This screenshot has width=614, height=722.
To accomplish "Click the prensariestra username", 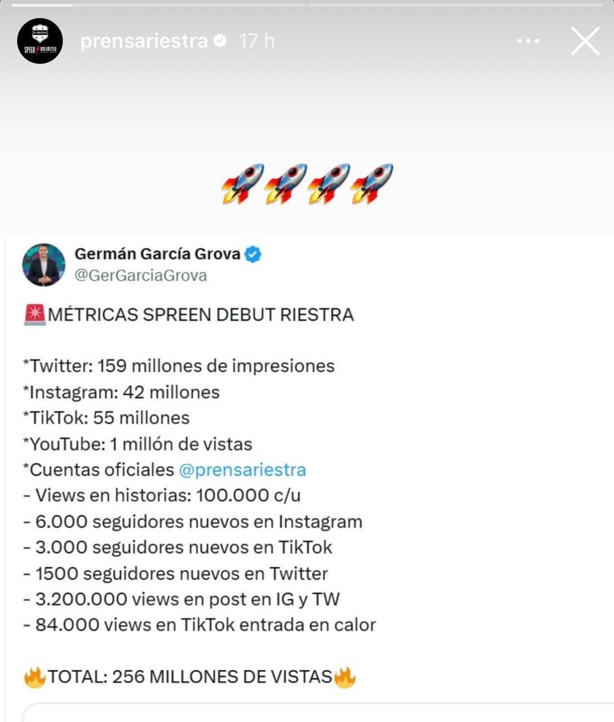I will tap(144, 41).
